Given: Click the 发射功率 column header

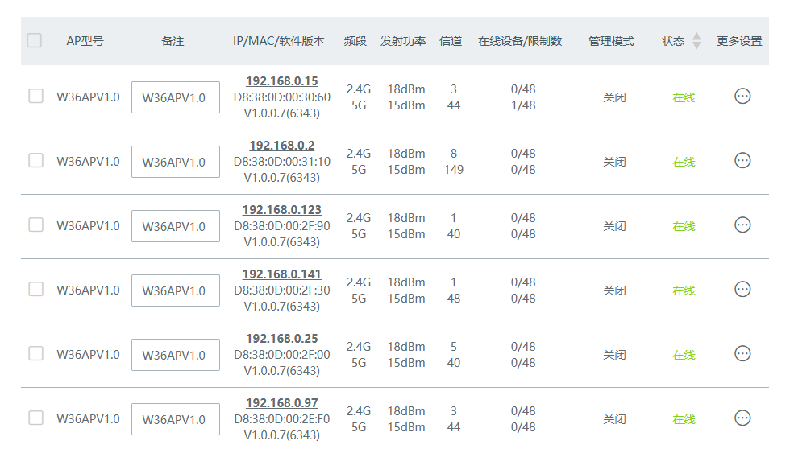Looking at the screenshot, I should coord(403,41).
